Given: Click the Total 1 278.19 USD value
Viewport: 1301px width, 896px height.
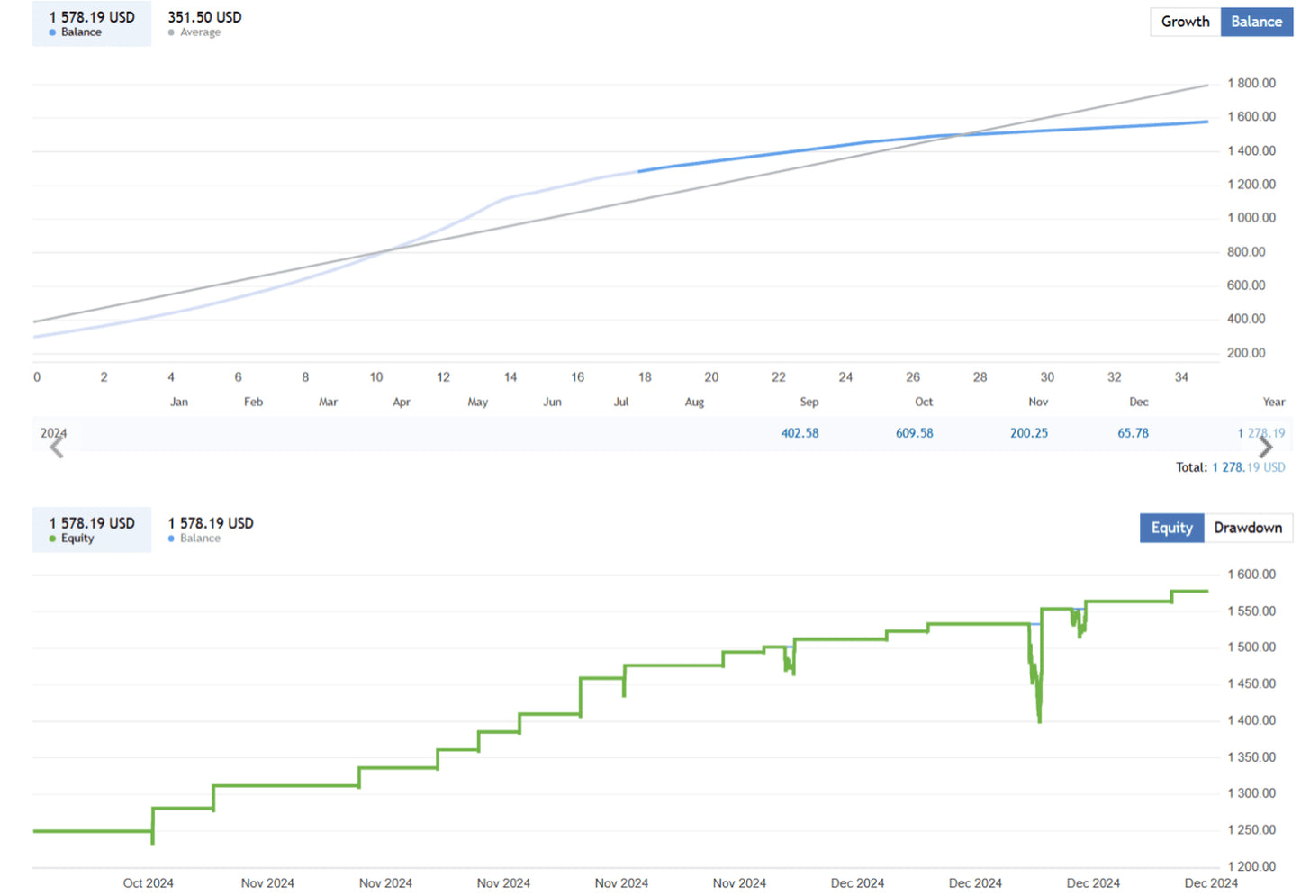Looking at the screenshot, I should click(1249, 467).
